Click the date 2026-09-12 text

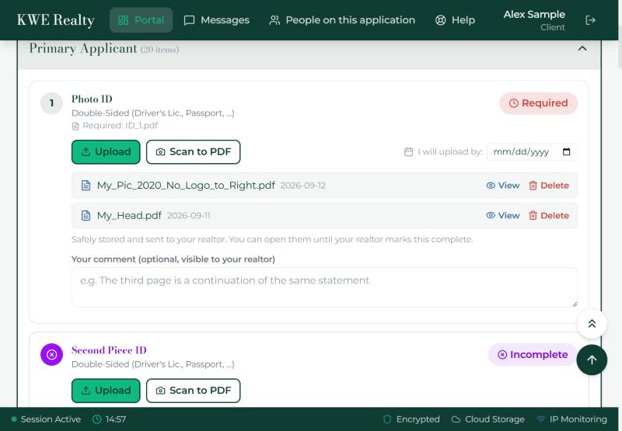303,186
